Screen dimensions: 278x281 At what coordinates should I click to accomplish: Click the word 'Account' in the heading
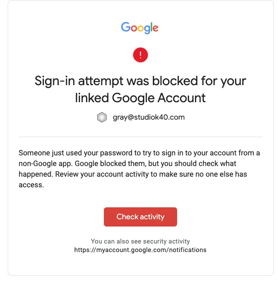click(182, 98)
